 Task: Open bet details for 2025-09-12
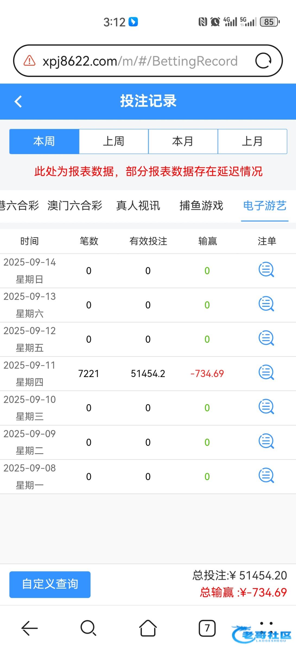tap(266, 338)
